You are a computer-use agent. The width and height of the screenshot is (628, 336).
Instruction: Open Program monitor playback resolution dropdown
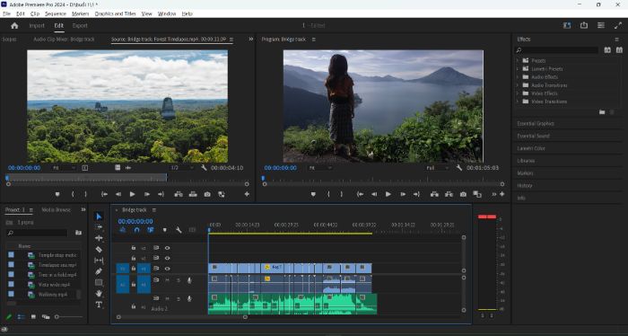[x=438, y=168]
